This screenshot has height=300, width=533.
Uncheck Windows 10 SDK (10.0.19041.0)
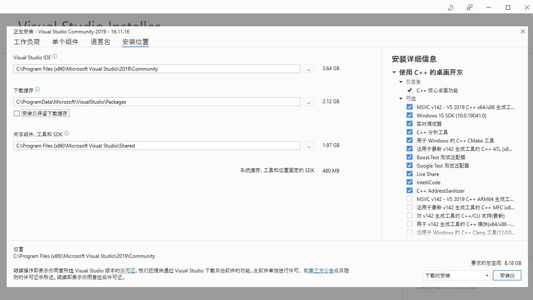click(x=410, y=115)
